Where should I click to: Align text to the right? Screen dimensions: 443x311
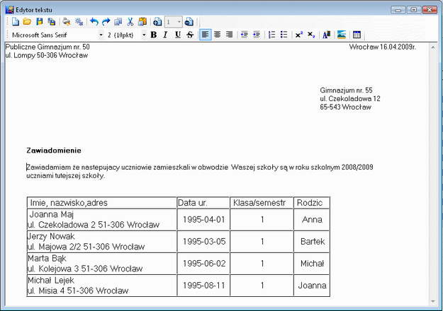(x=230, y=35)
